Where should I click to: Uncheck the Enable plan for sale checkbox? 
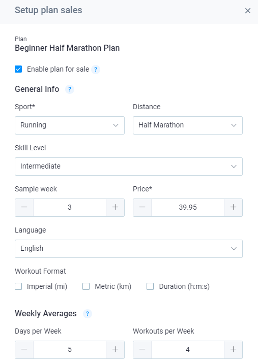[x=18, y=69]
